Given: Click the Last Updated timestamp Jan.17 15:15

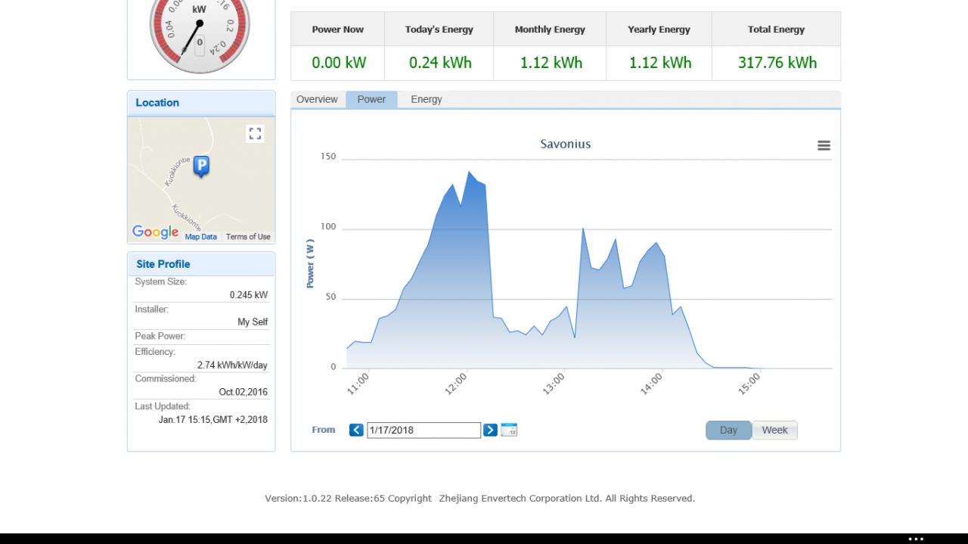Looking at the screenshot, I should click(213, 420).
